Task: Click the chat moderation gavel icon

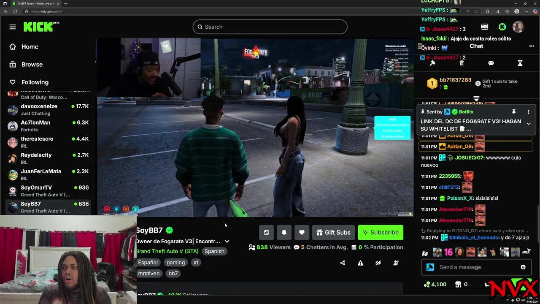Action: pyautogui.click(x=432, y=63)
